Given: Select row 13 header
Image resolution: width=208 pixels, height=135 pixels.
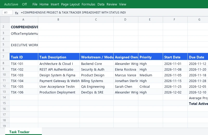Looking at the screenshot, I should tap(5, 92).
